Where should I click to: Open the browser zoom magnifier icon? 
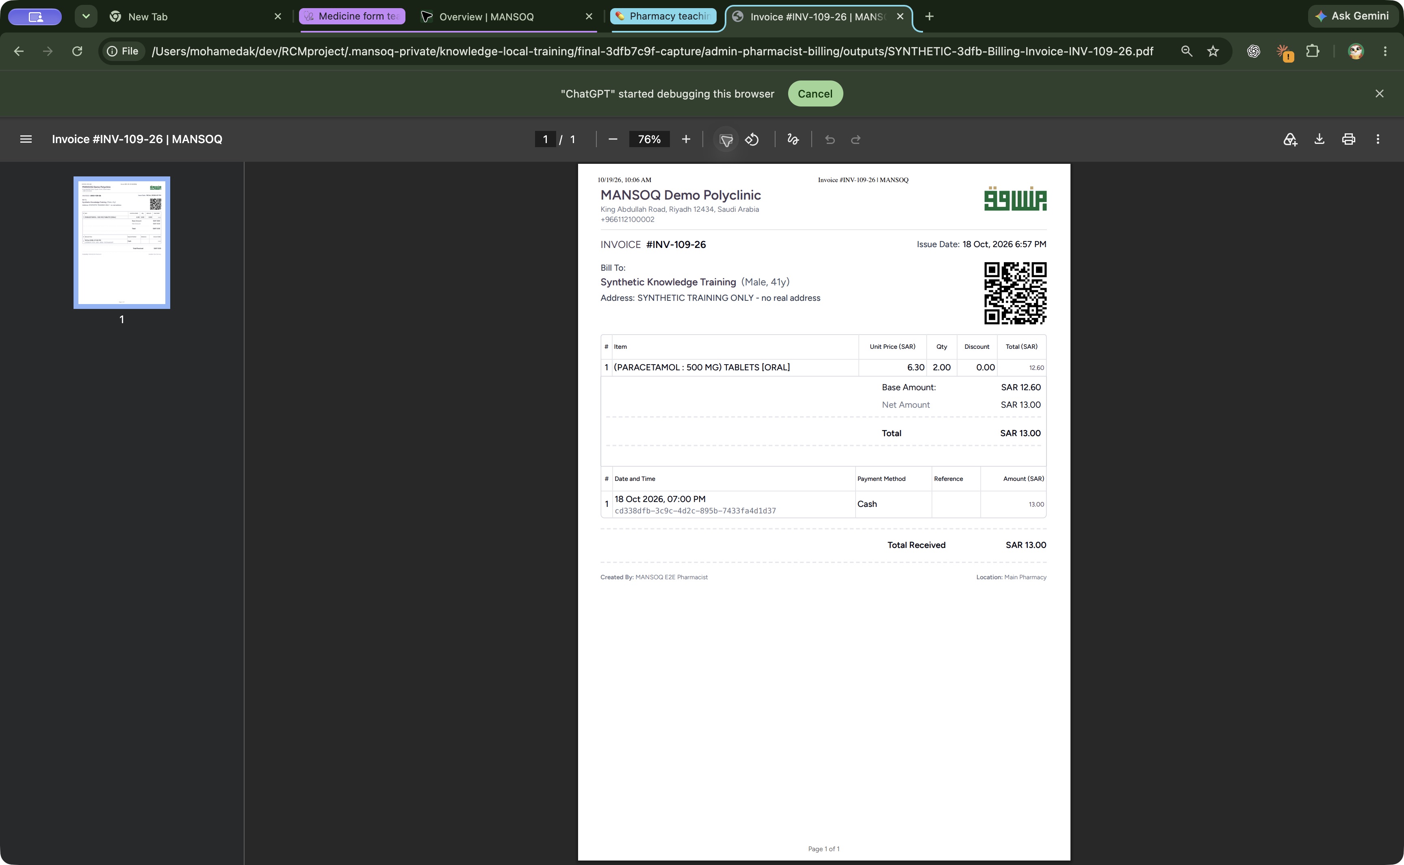pos(1187,51)
